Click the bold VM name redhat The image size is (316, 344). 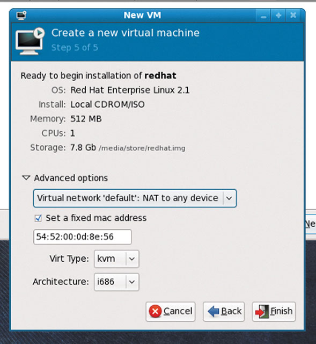160,76
